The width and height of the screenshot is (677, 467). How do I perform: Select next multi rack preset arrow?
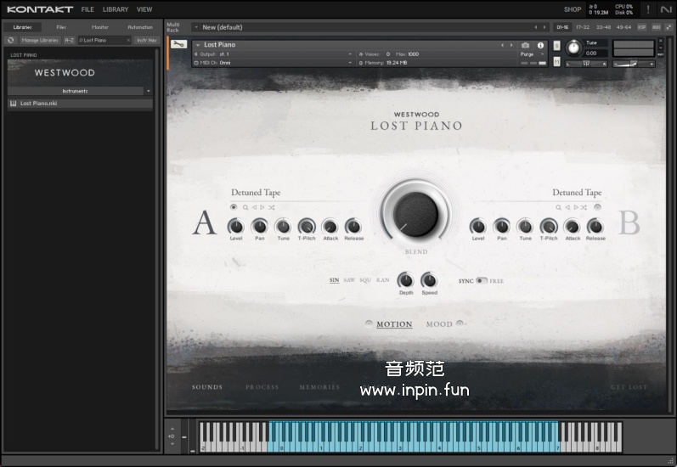tap(544, 27)
